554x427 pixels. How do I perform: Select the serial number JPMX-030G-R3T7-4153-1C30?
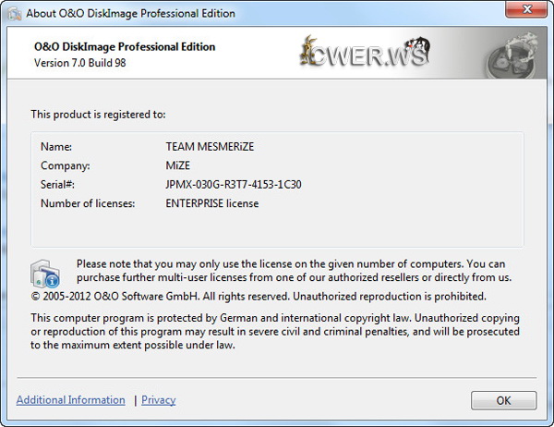(233, 185)
